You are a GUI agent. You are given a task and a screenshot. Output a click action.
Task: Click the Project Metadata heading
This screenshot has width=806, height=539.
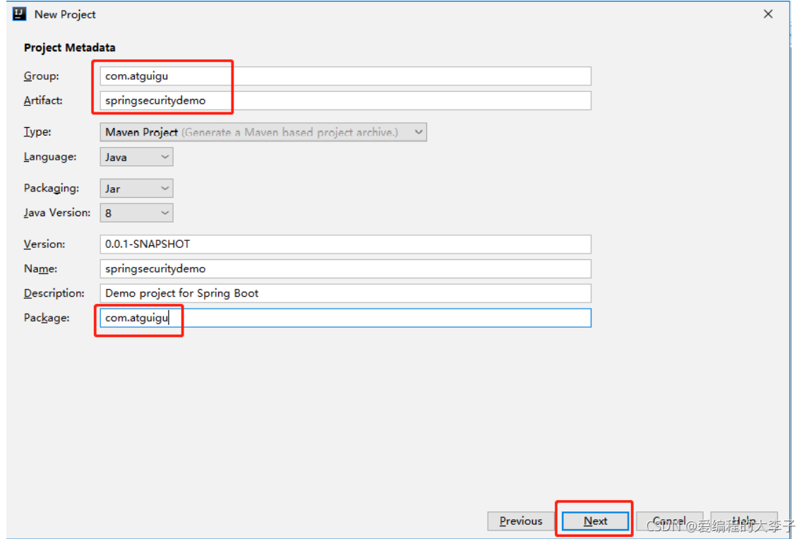pos(69,48)
